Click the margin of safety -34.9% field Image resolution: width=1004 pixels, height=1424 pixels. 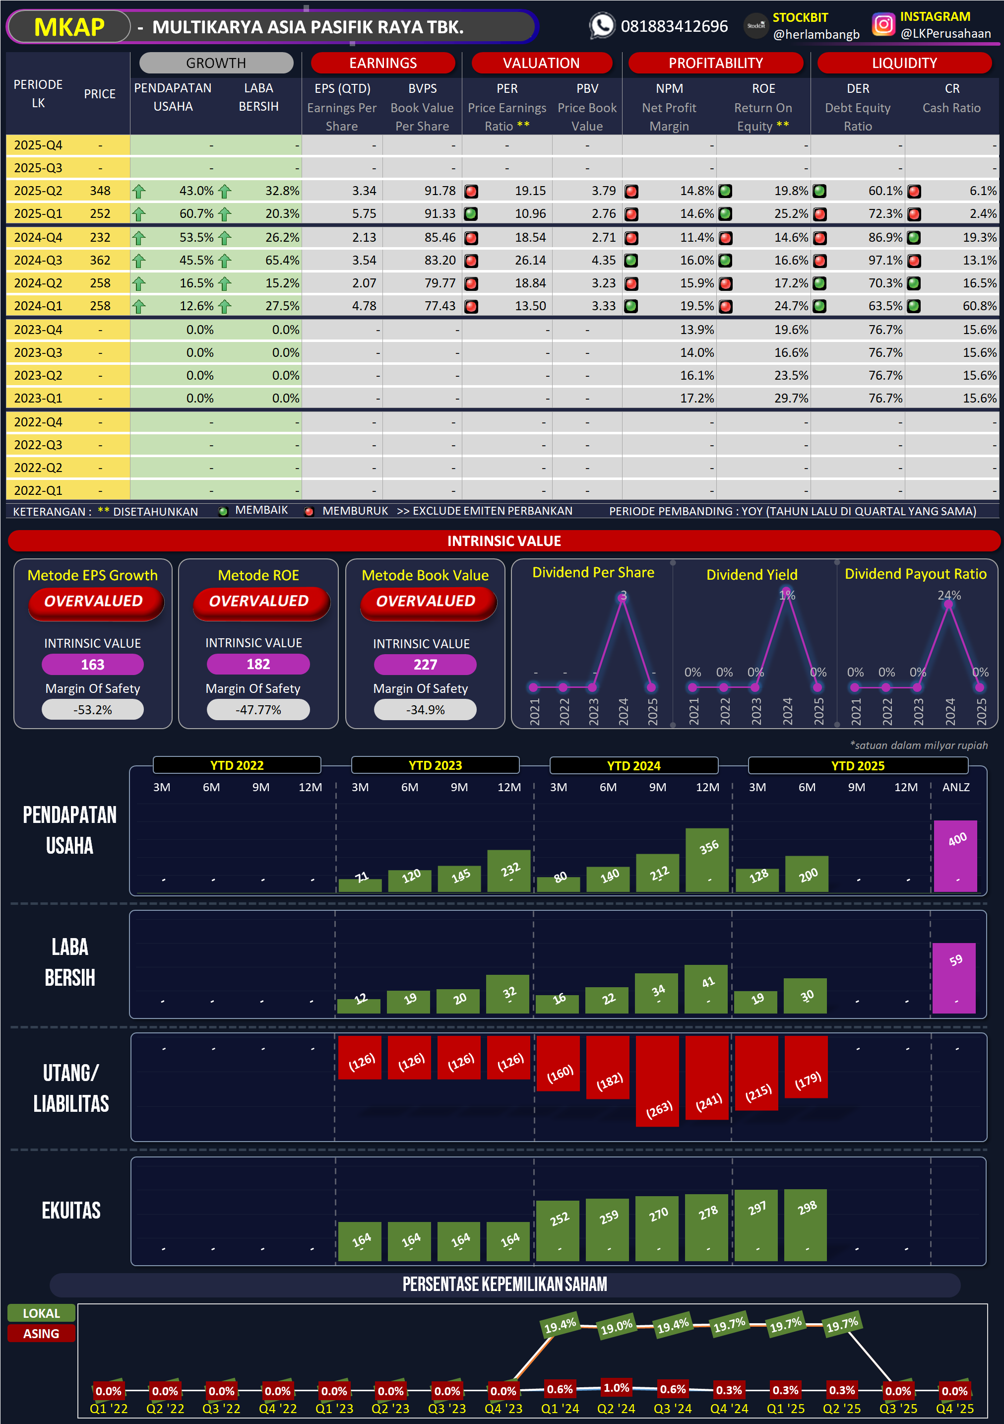click(425, 710)
